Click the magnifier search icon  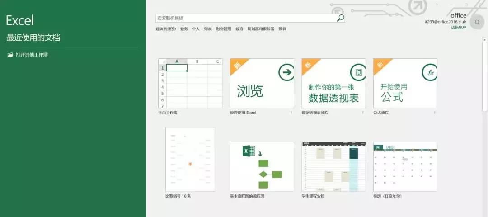pyautogui.click(x=341, y=18)
